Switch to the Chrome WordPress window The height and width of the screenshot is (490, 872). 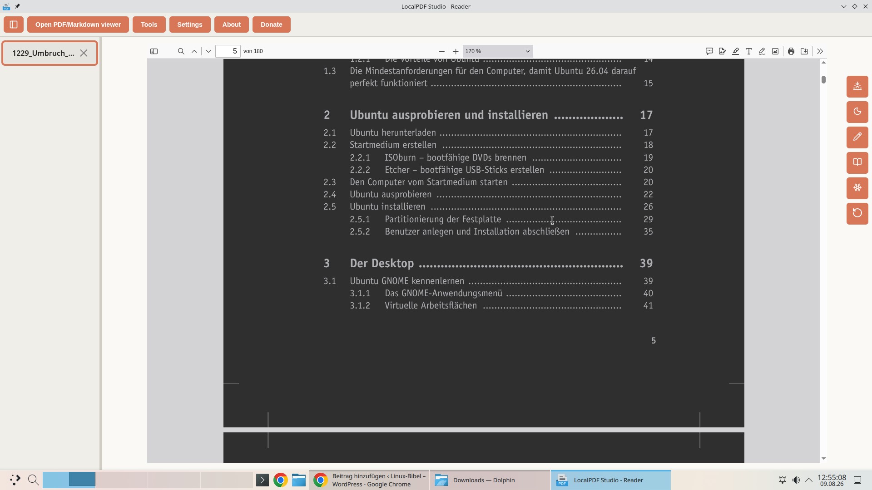click(x=369, y=480)
